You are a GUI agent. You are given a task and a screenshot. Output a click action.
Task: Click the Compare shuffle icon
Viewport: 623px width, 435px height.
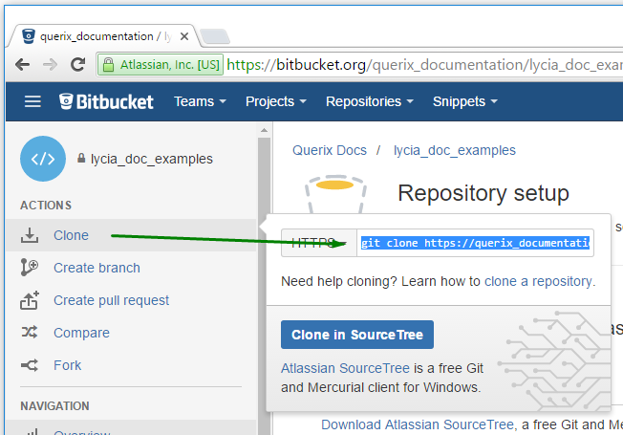30,333
